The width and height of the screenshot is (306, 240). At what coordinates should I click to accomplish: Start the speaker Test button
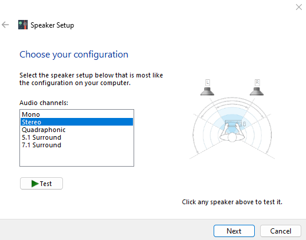pyautogui.click(x=41, y=184)
